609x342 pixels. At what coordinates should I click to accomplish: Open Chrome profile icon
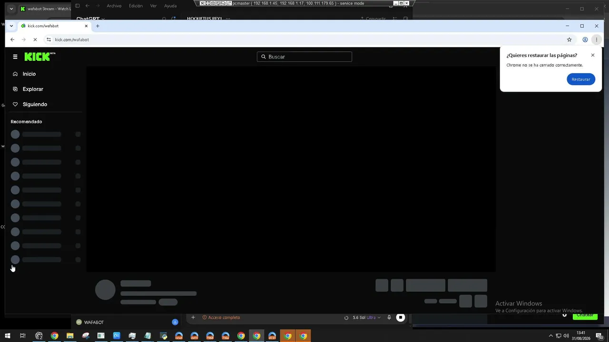(x=585, y=39)
